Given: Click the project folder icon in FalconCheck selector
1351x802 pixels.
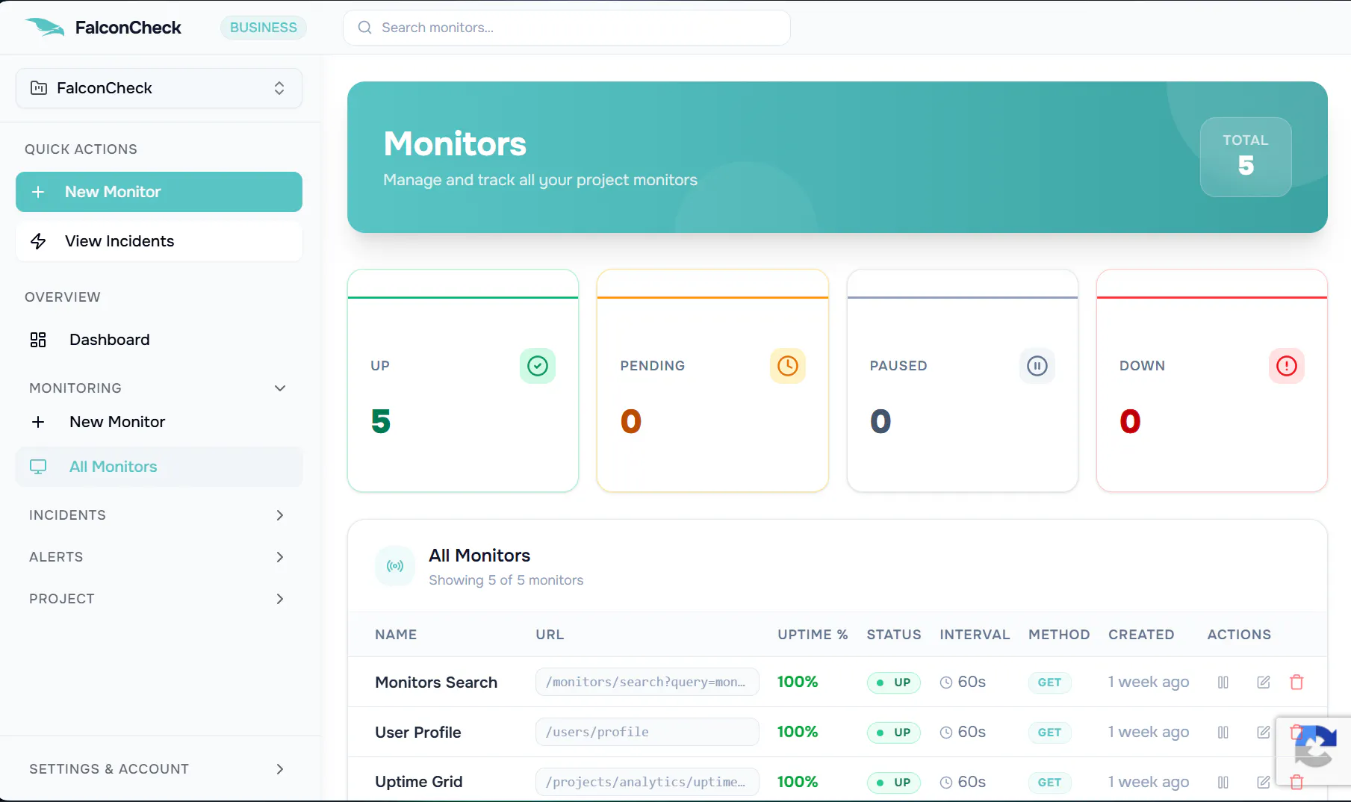Looking at the screenshot, I should [x=39, y=88].
